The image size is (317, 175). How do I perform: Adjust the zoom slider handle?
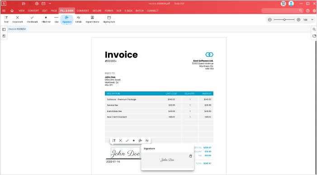click(x=284, y=20)
